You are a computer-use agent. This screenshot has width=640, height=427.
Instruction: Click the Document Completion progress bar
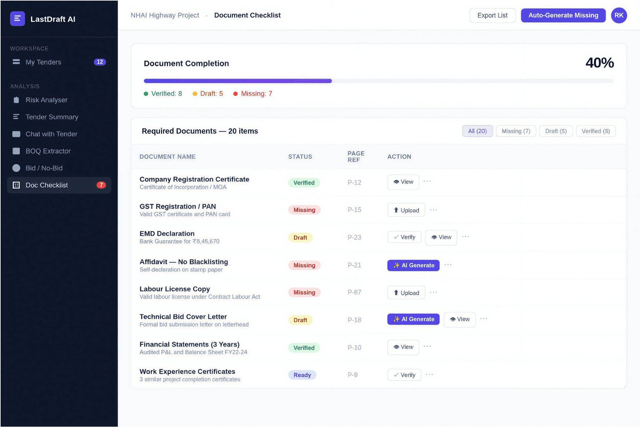[x=379, y=81]
